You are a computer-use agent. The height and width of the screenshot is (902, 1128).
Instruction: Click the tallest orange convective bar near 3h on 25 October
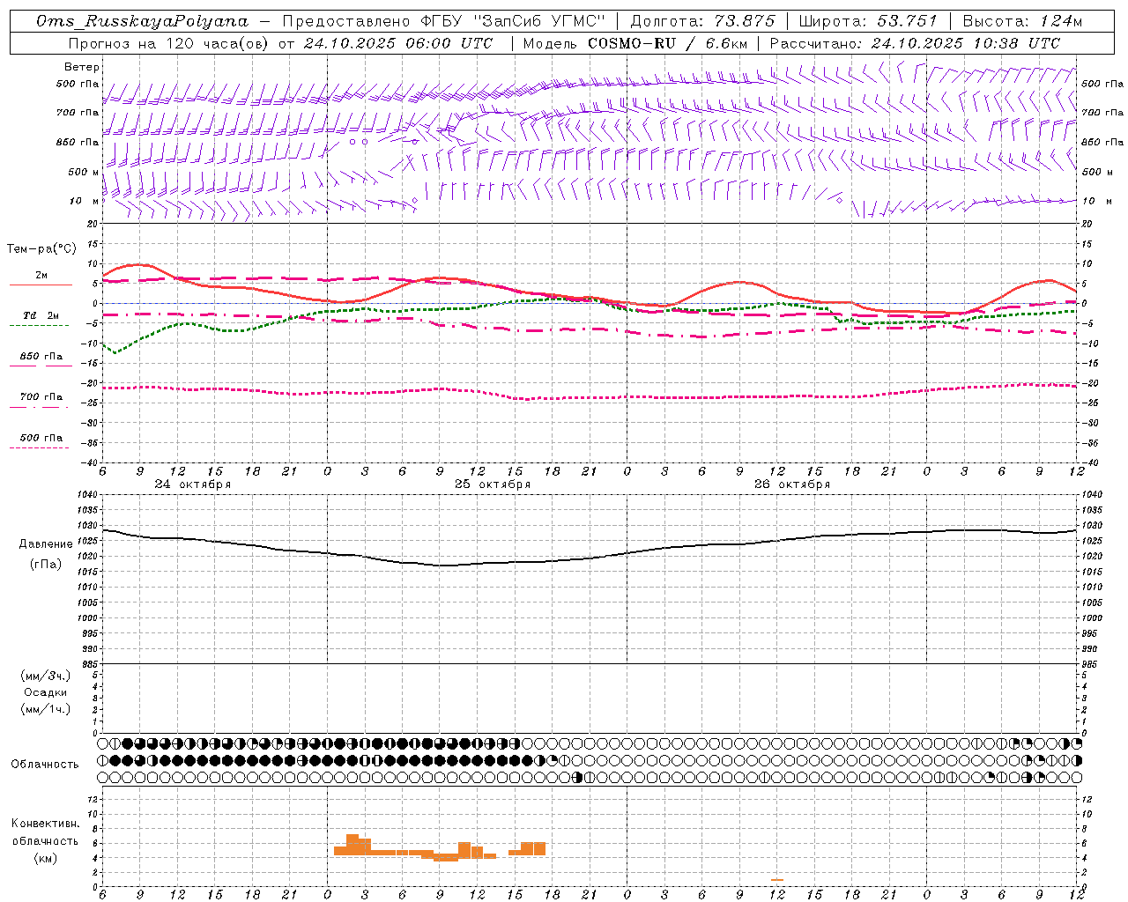pyautogui.click(x=352, y=845)
